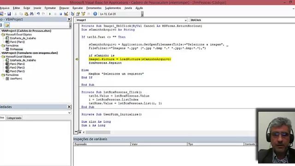Click the Copy toolbar icon

coord(21,14)
